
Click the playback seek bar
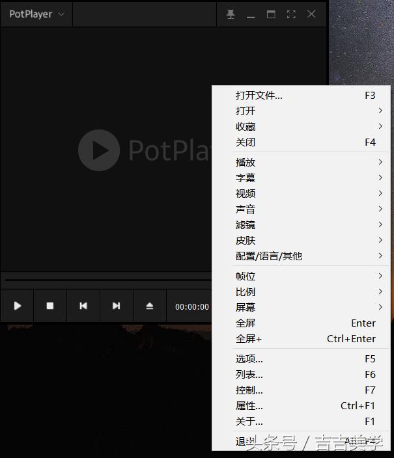[x=107, y=280]
